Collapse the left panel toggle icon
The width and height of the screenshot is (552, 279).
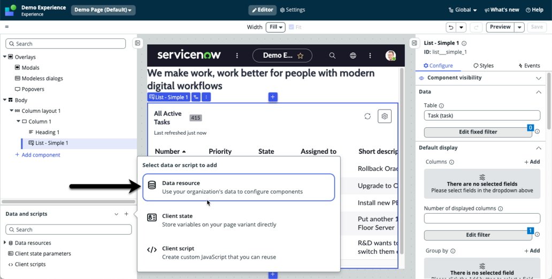137,43
